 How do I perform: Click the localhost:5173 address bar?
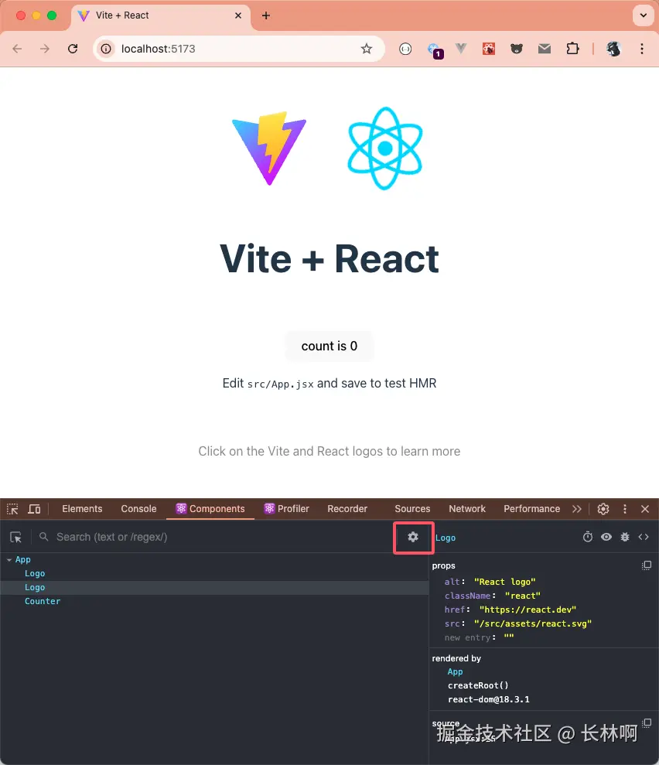[239, 49]
